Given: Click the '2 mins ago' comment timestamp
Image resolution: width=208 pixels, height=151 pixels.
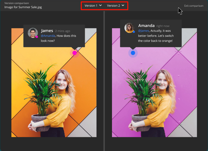Looking at the screenshot, I should pyautogui.click(x=63, y=31).
